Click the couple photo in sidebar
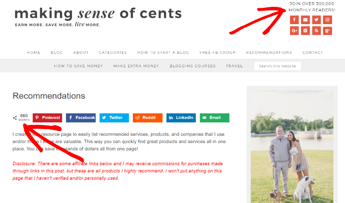 [x=292, y=147]
